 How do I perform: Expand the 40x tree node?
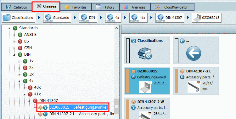[25, 88]
